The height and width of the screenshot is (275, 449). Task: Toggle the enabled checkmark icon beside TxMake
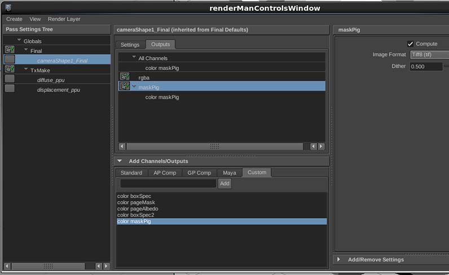coord(10,69)
